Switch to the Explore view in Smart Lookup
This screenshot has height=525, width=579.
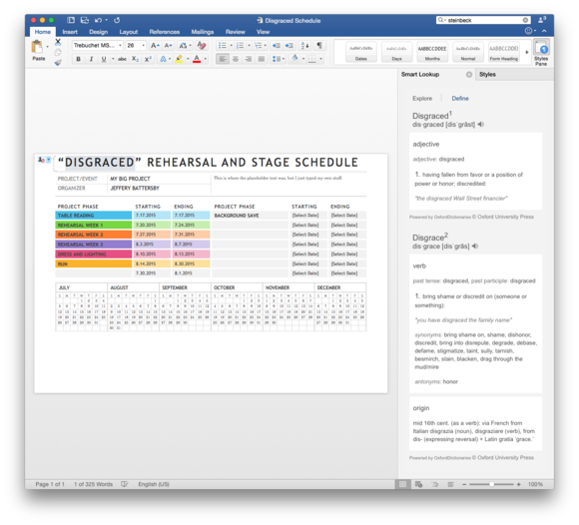pos(422,98)
